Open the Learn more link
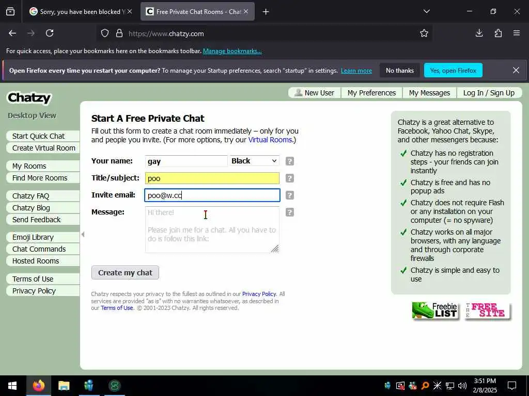Image resolution: width=529 pixels, height=396 pixels. 356,71
